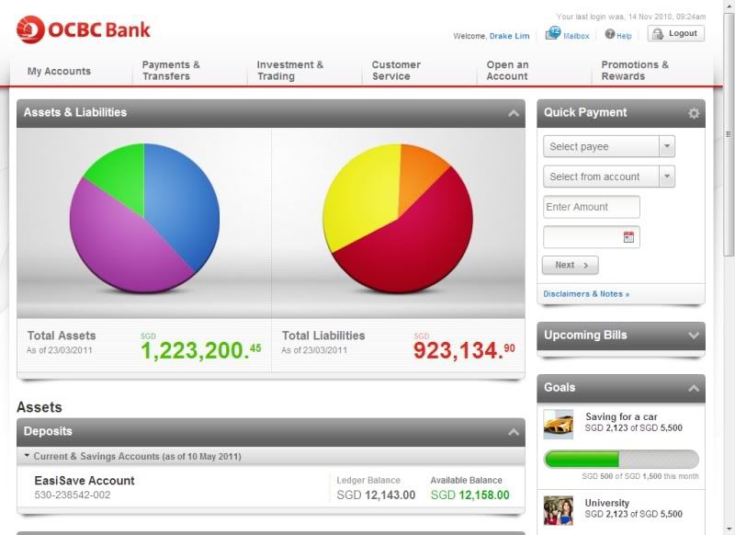Collapse the Deposits section

click(x=514, y=432)
